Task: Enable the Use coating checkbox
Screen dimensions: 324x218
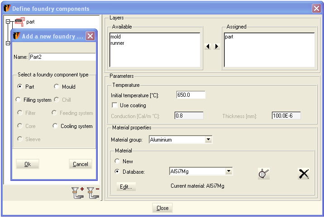Action: (114, 105)
